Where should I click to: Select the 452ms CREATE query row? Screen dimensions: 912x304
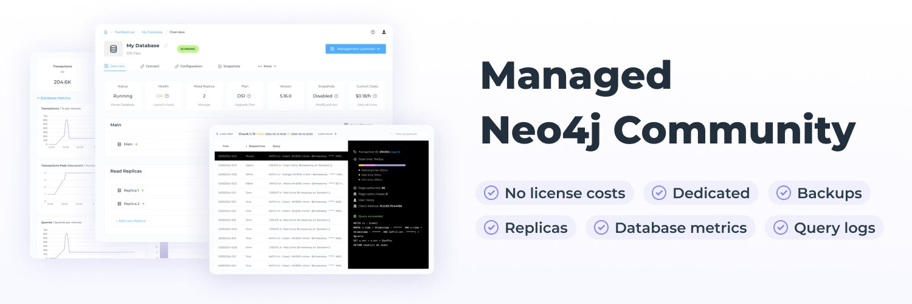point(281,165)
